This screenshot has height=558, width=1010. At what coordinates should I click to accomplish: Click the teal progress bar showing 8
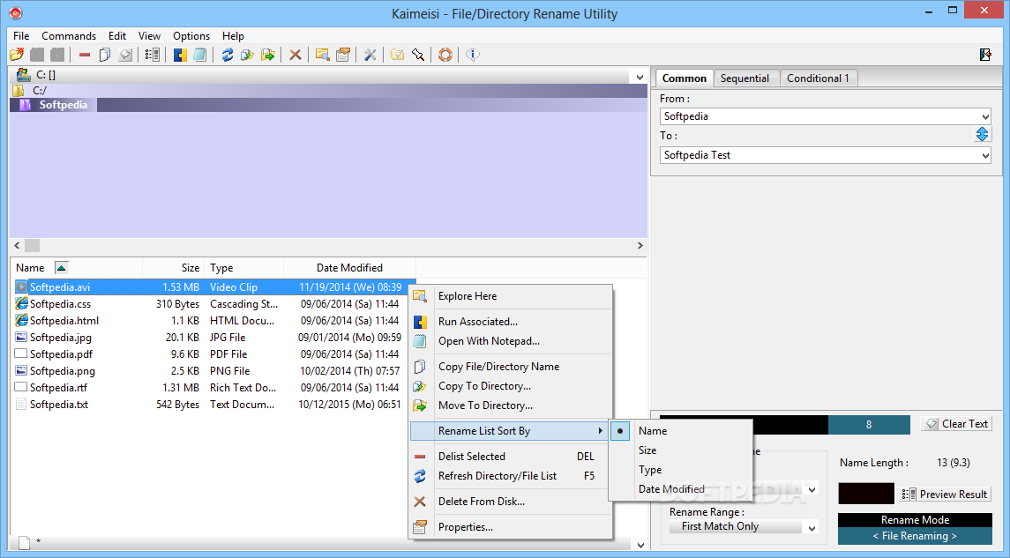point(868,425)
